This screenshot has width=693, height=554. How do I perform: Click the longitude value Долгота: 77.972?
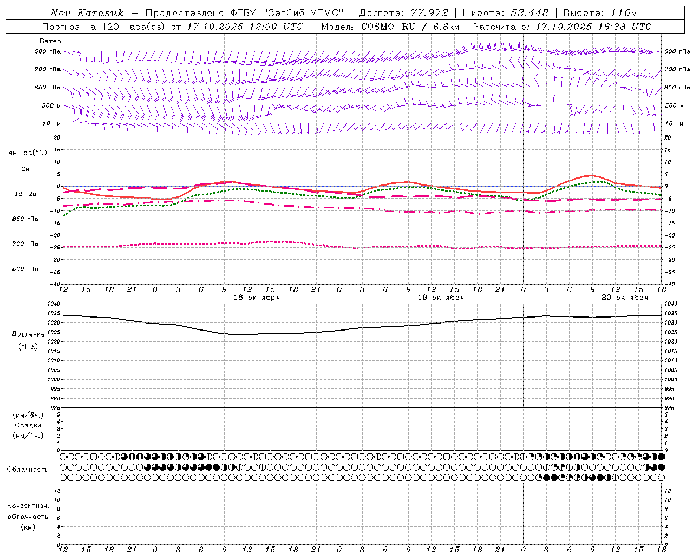[403, 13]
